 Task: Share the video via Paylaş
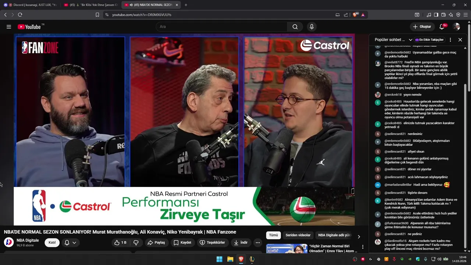pyautogui.click(x=156, y=243)
